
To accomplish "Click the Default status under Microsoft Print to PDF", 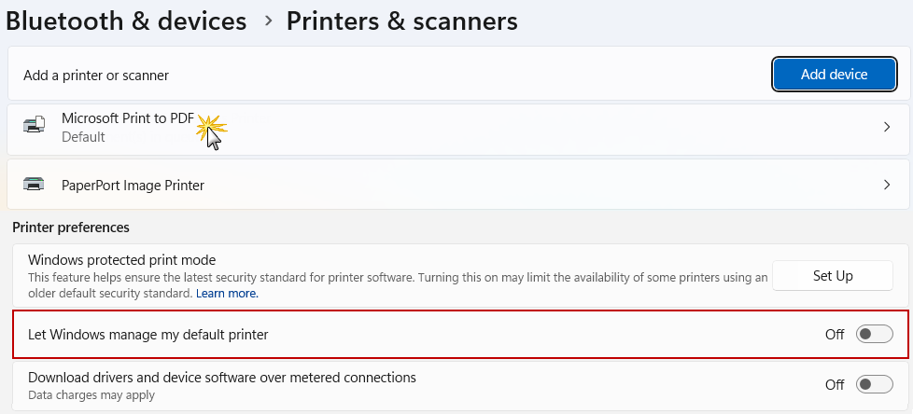I will click(x=83, y=137).
